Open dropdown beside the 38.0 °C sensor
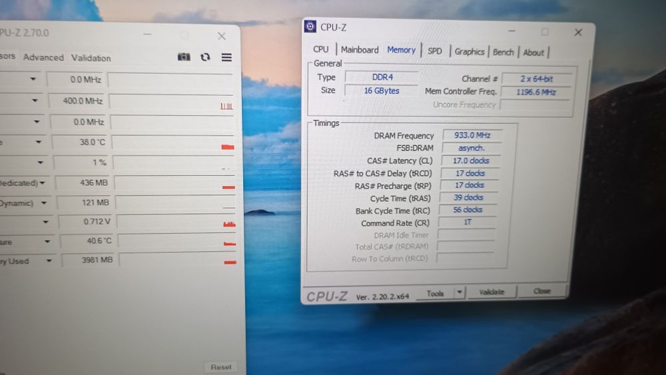Screen dimensions: 666x375 point(39,142)
